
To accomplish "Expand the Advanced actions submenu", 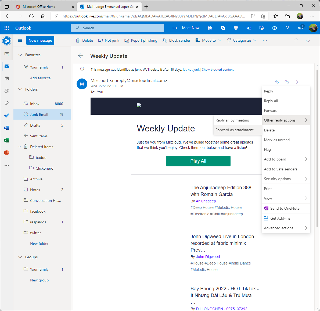I will point(286,228).
